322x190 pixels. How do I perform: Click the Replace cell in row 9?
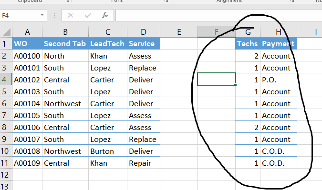pyautogui.click(x=144, y=139)
